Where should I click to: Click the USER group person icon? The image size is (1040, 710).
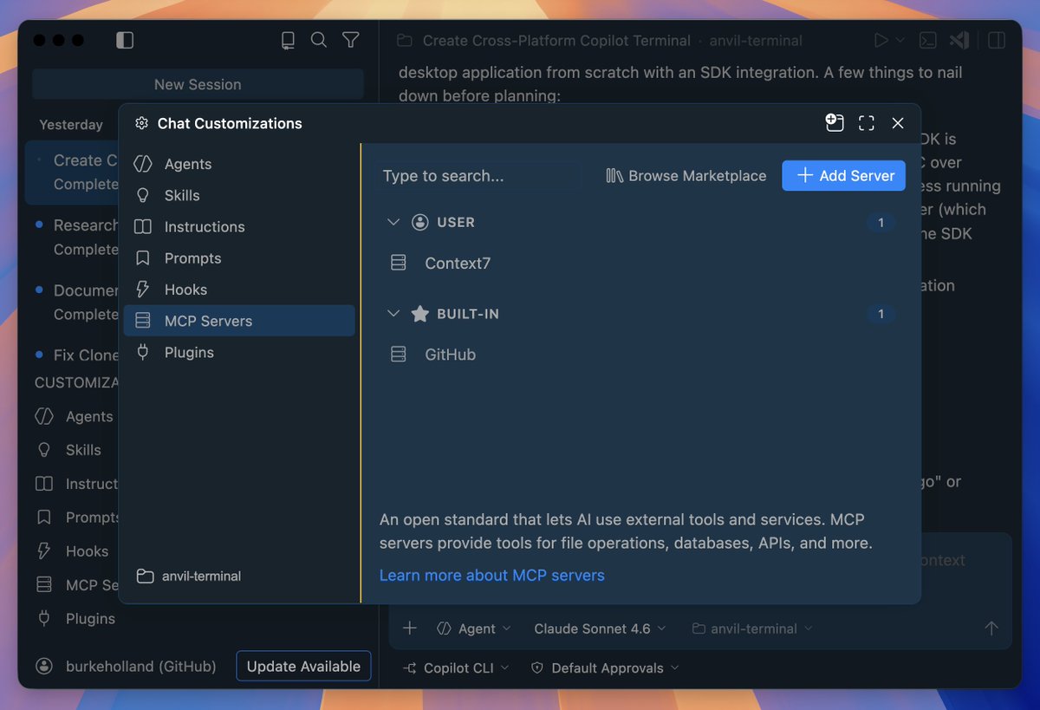pos(420,222)
